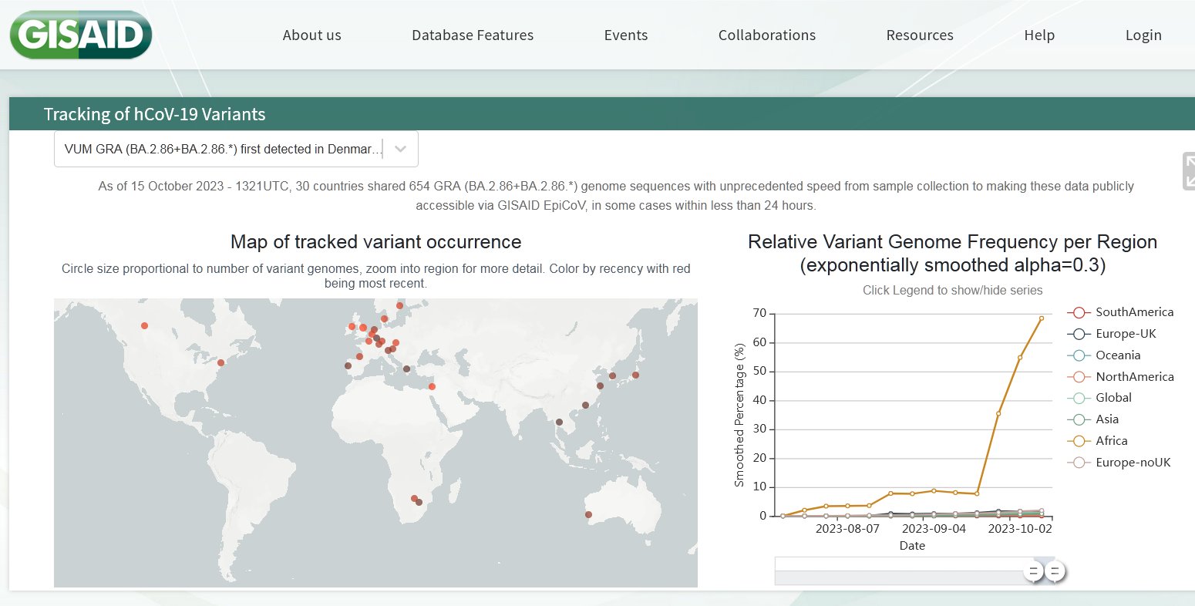The image size is (1195, 606).
Task: Toggle the SouthAmerica legend series
Action: click(1079, 312)
